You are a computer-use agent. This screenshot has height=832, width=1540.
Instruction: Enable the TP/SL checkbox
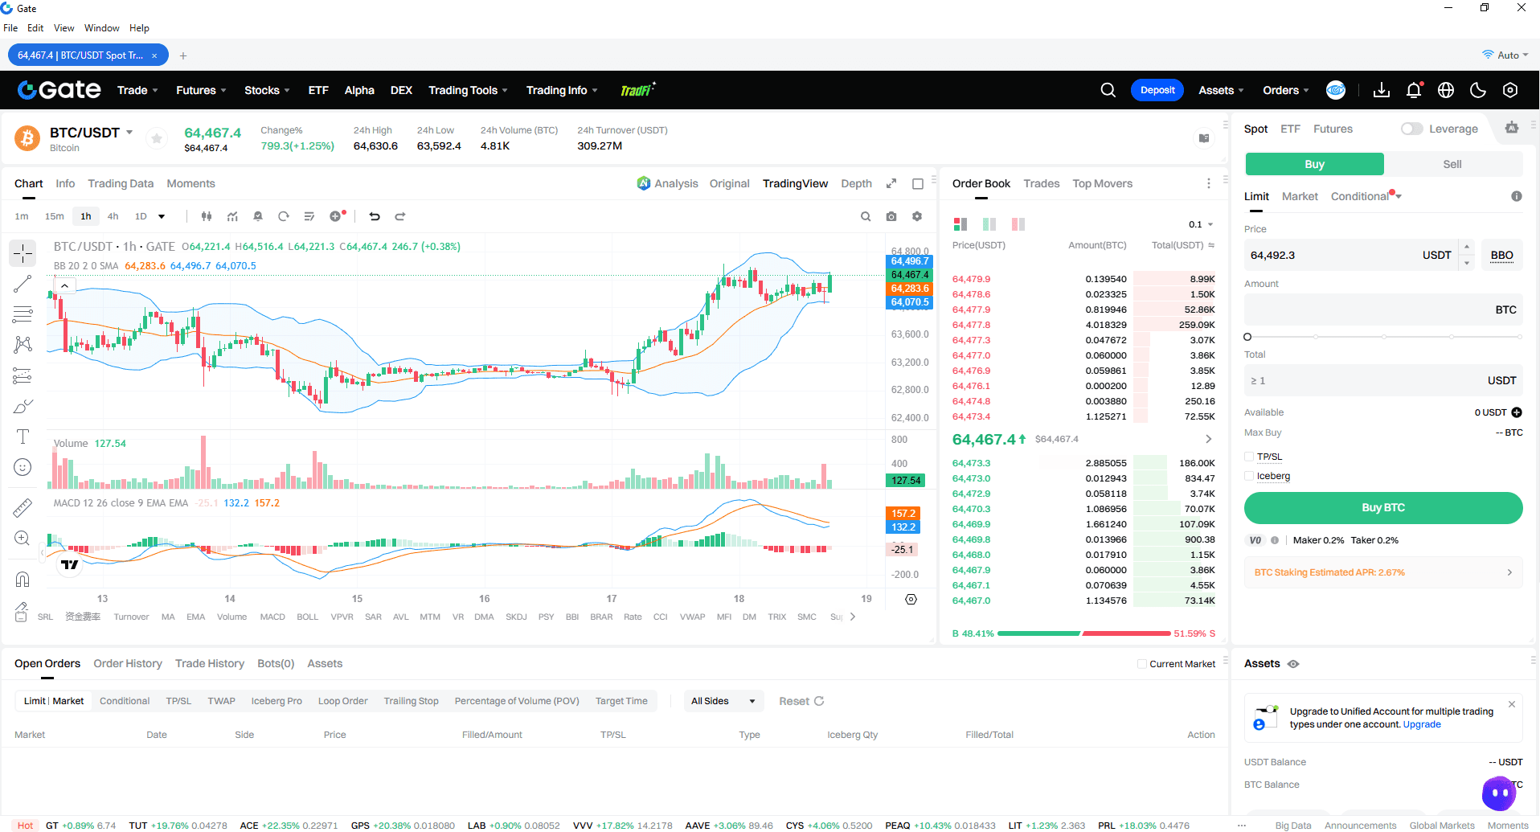(x=1249, y=457)
